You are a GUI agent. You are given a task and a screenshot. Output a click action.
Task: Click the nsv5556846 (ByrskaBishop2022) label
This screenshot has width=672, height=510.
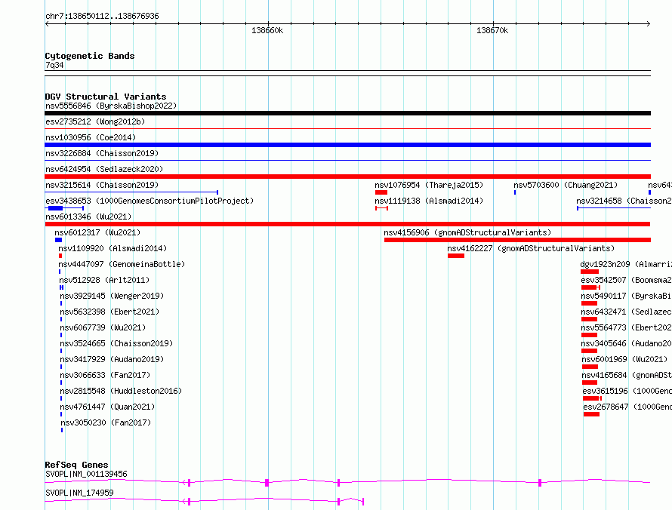[x=111, y=106]
